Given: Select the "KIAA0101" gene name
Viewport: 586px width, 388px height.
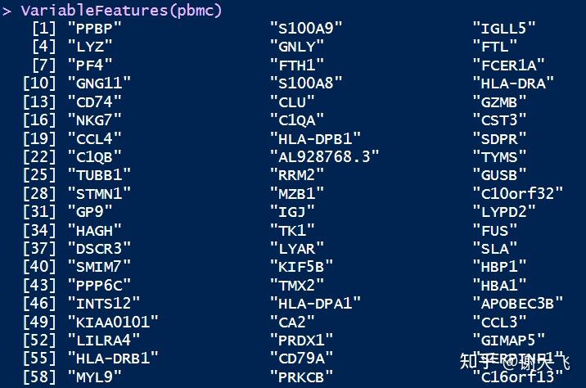Looking at the screenshot, I should pos(113,321).
